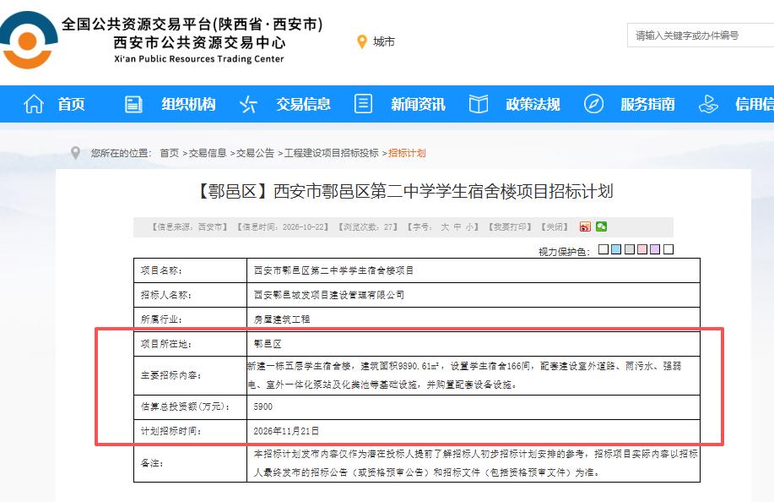This screenshot has width=774, height=502.
Task: Click the 招标人名称 label cell
Action: [x=190, y=295]
